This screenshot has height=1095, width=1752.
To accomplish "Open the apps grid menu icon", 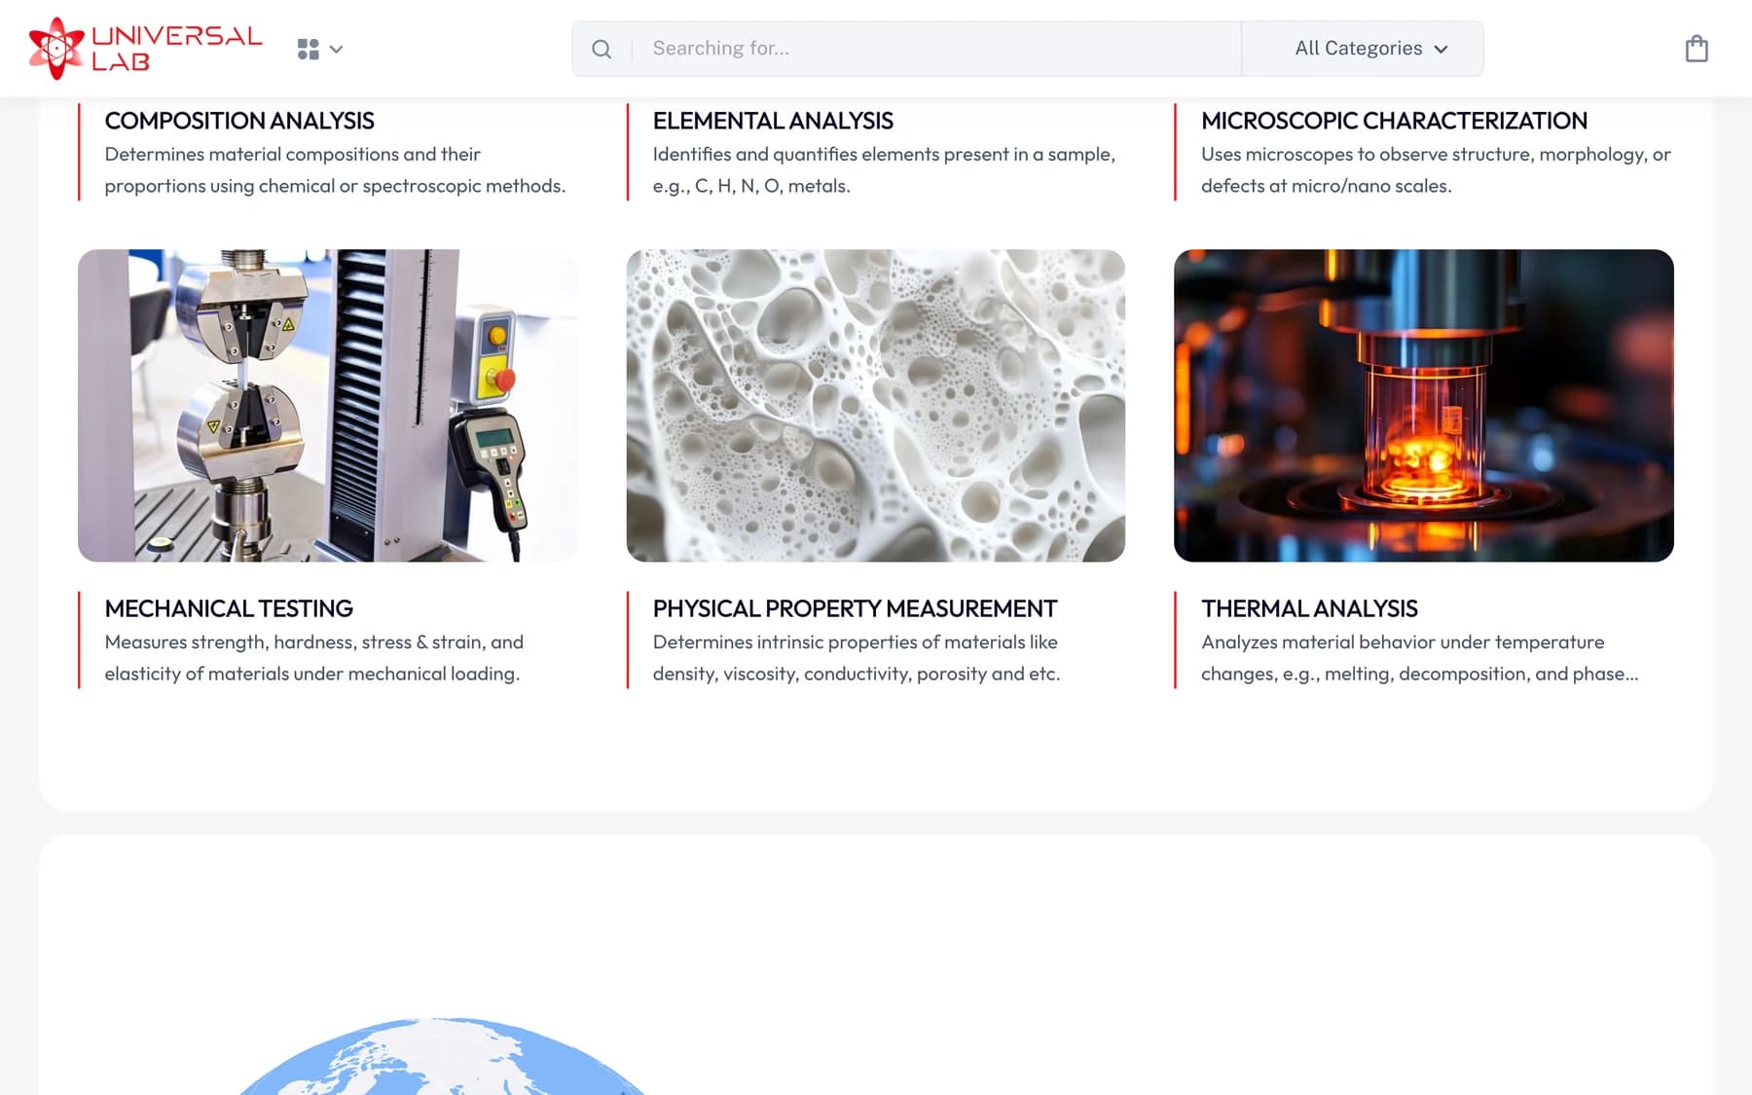I will [308, 49].
